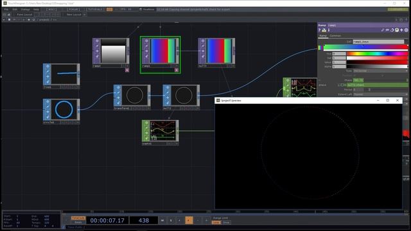The width and height of the screenshot is (411, 231).
Task: Toggle the top flag on the null2 node
Action: [x=168, y=87]
